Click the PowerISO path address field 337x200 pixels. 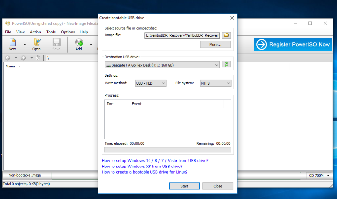pos(72,58)
